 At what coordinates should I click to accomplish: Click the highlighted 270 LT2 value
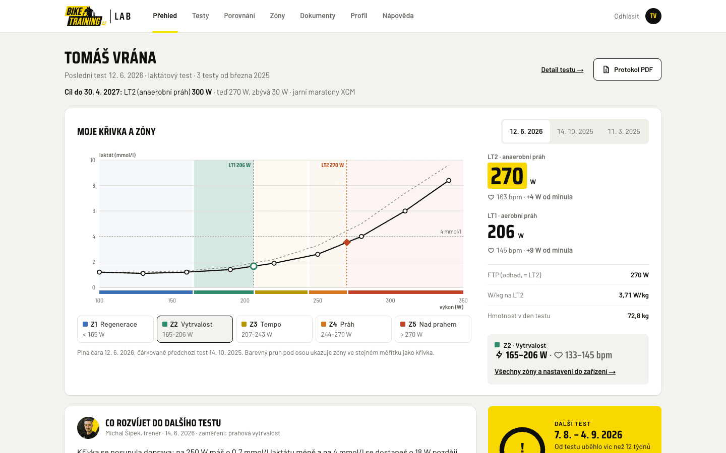click(507, 176)
